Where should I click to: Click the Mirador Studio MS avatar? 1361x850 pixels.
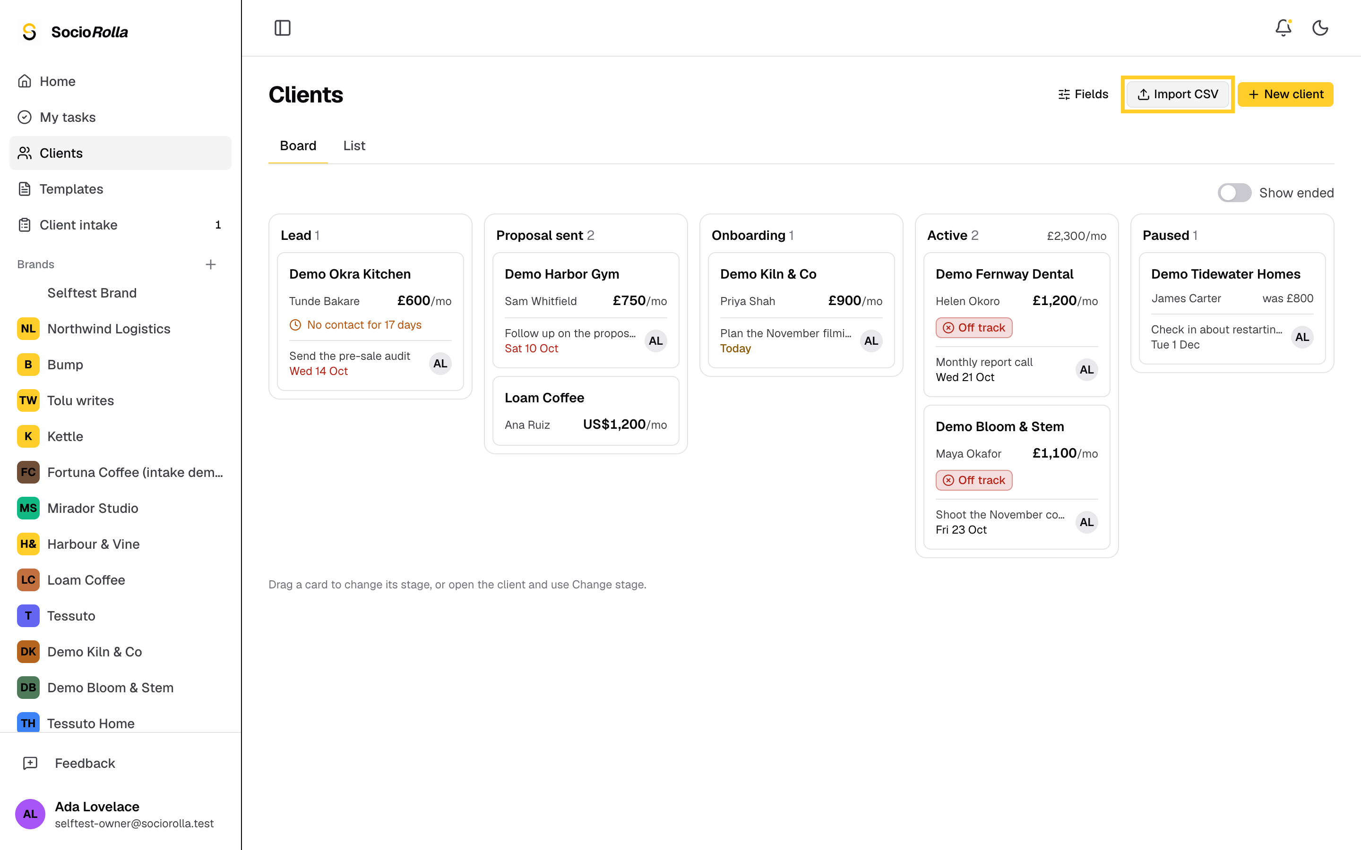click(x=28, y=508)
